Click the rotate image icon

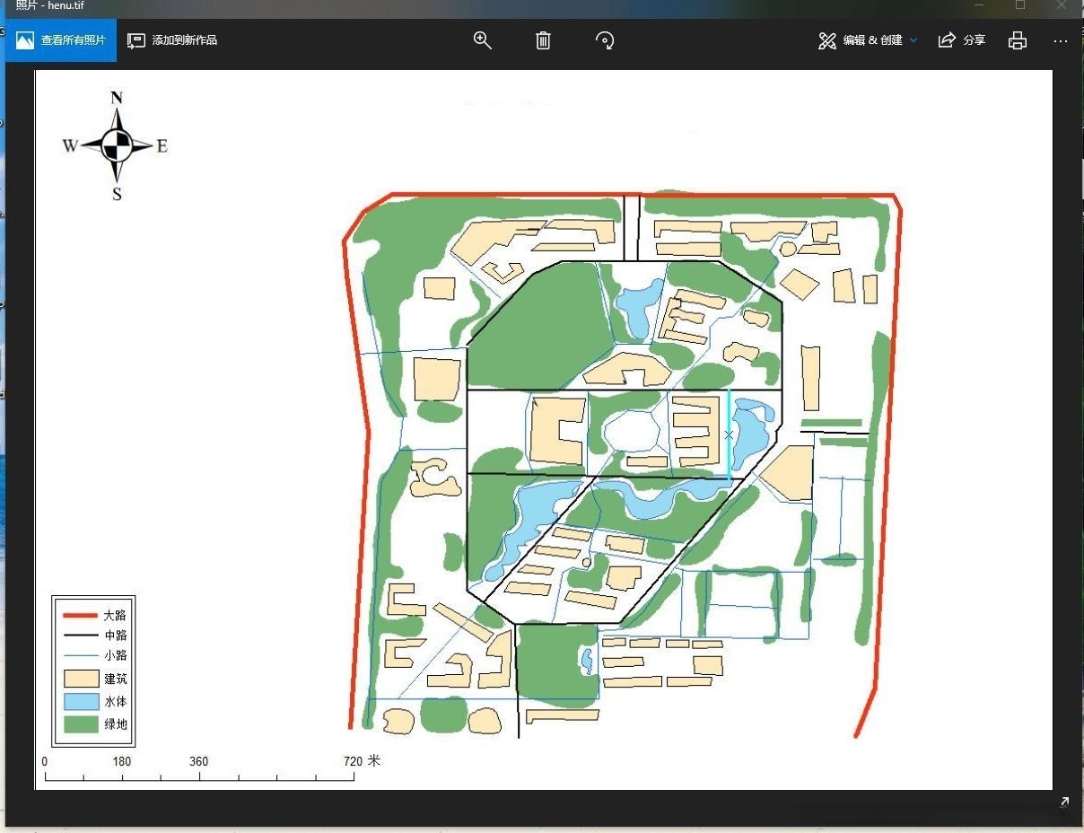(x=605, y=40)
